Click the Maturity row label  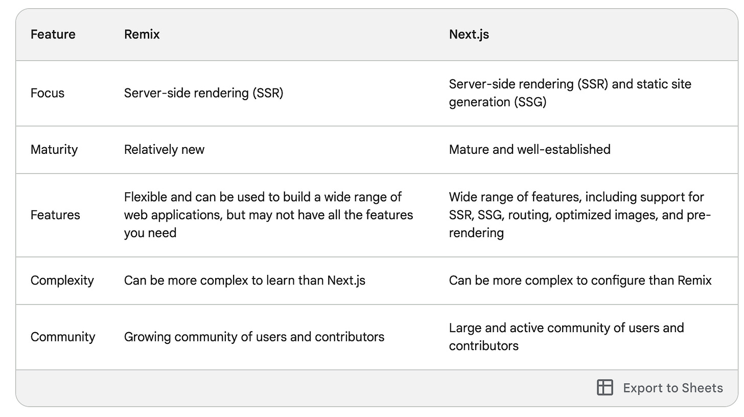coord(54,150)
